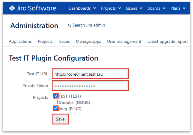Click the Test IT Plugin Configuration heading

[x=53, y=58]
